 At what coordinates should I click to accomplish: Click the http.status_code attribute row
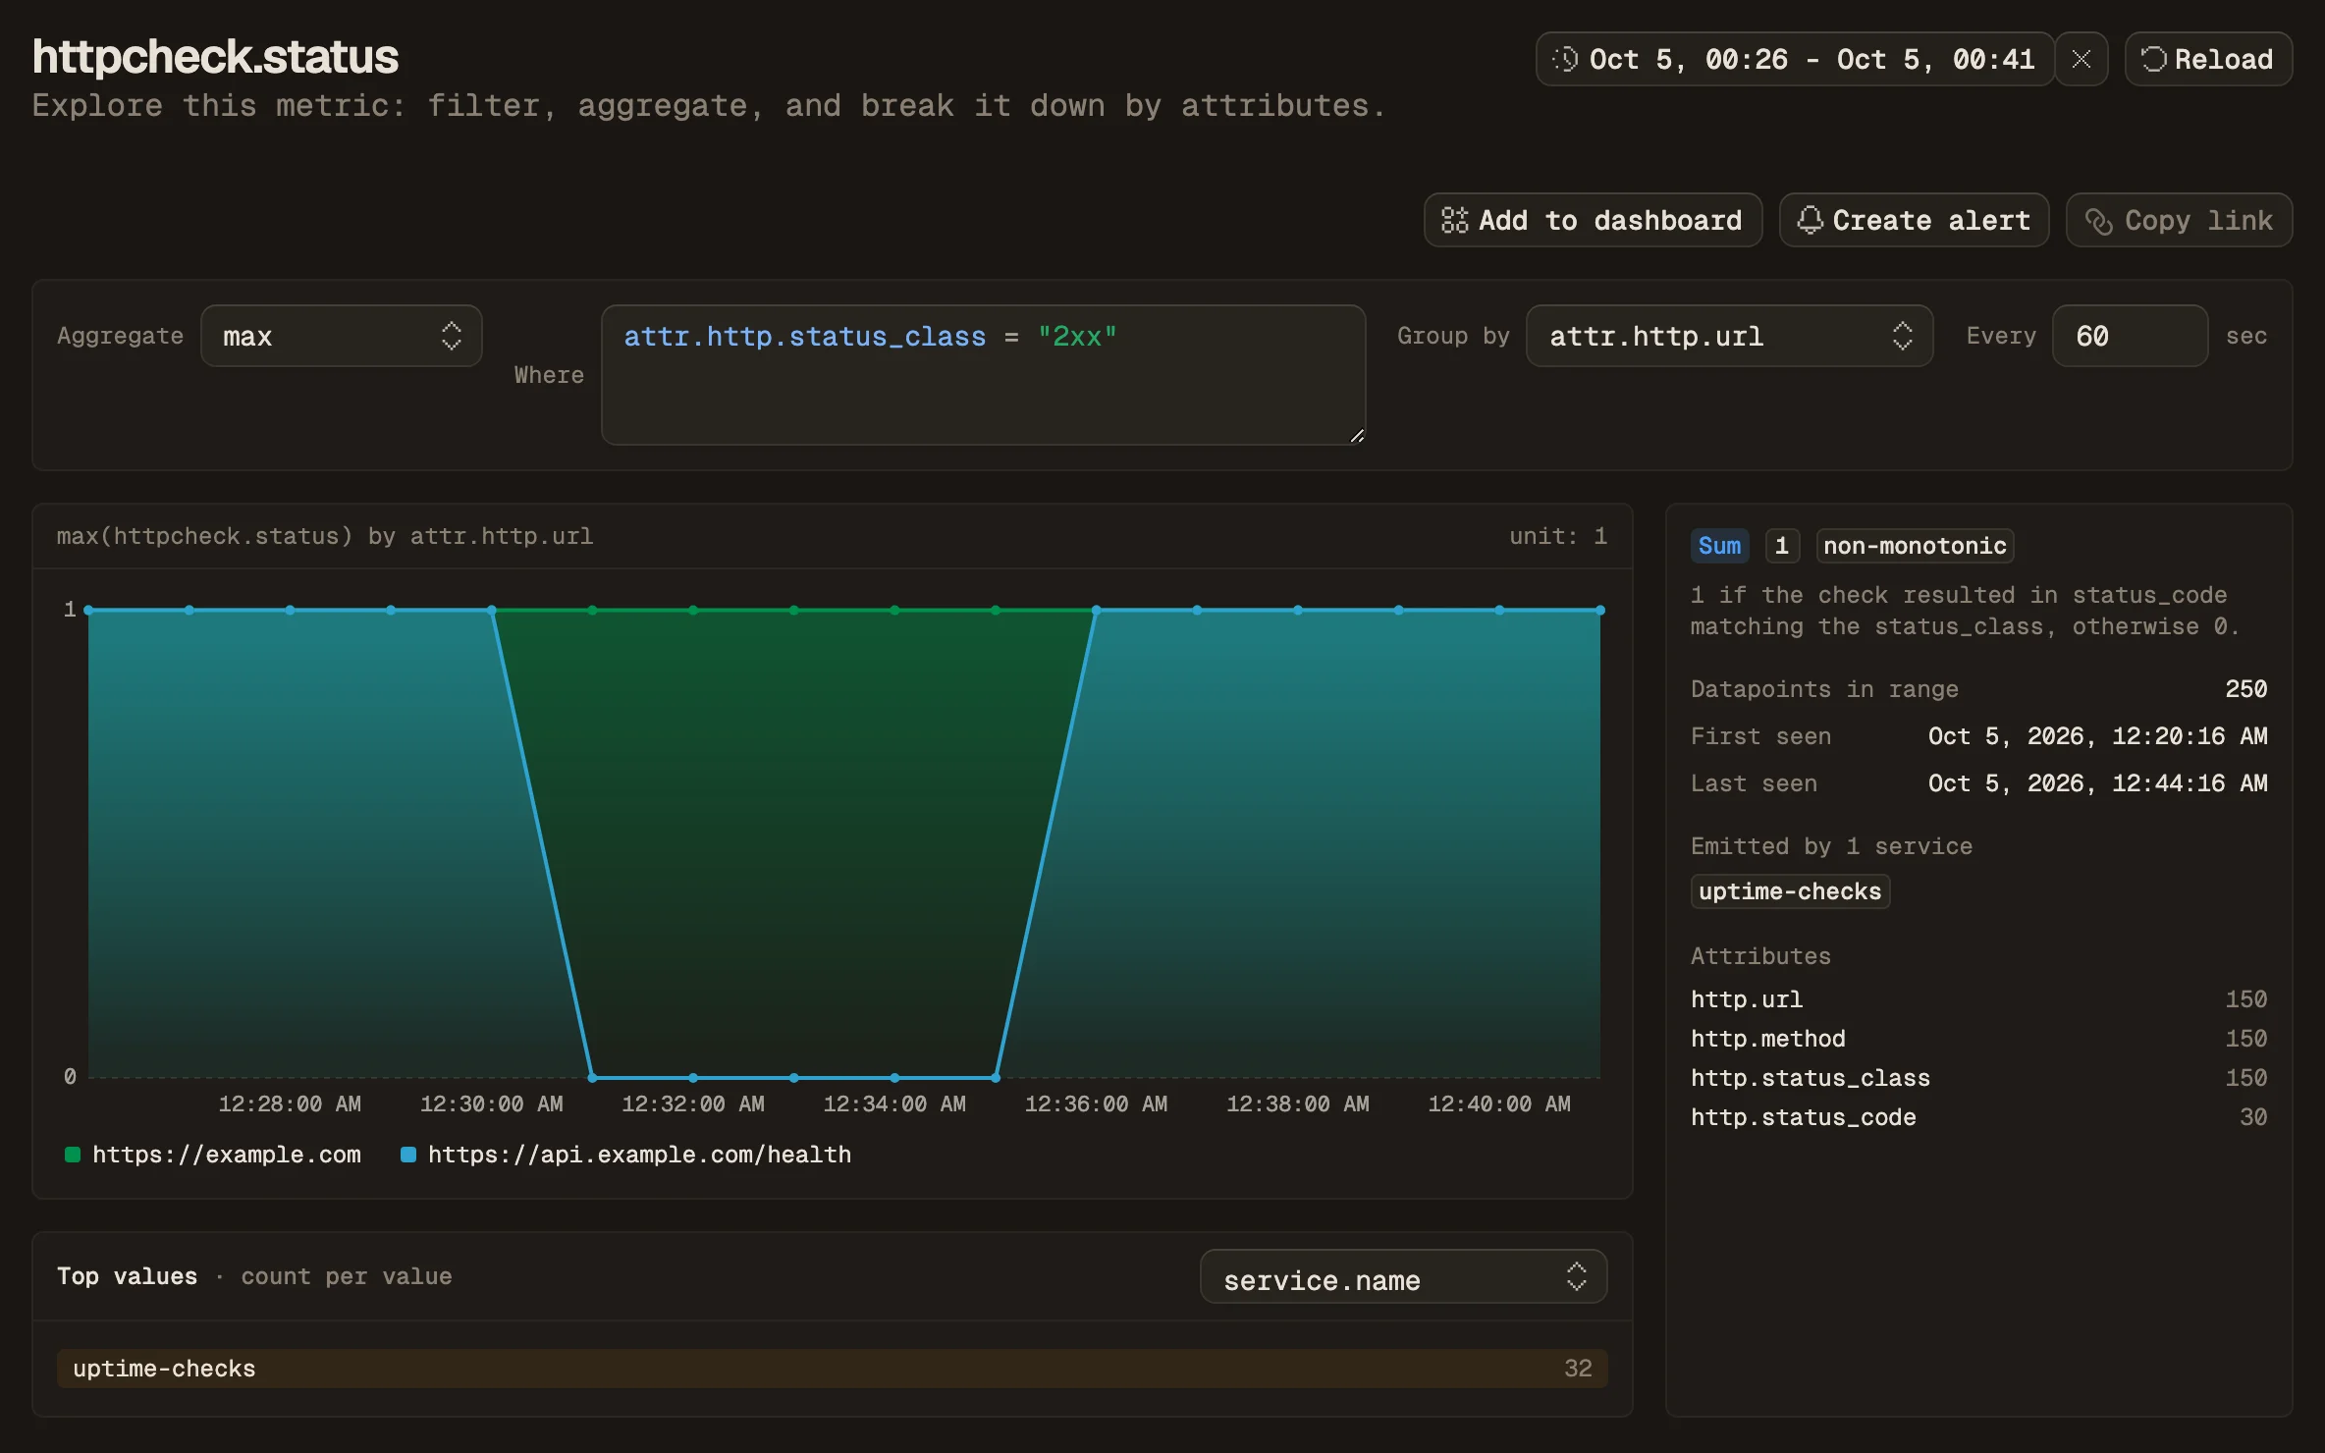tap(1978, 1117)
